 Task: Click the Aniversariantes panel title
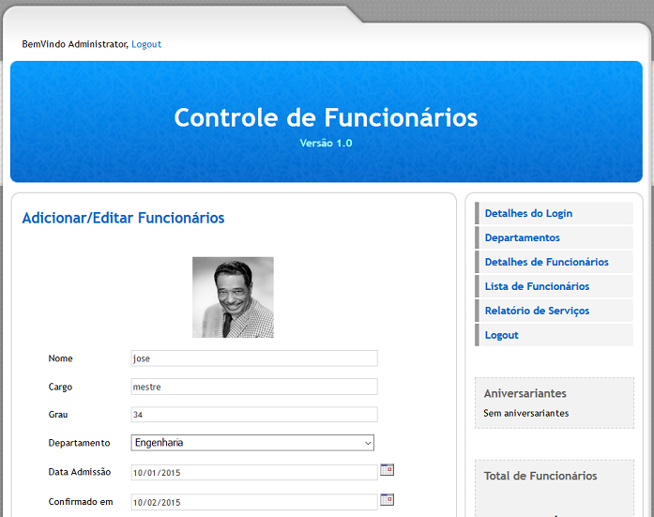pyautogui.click(x=525, y=393)
